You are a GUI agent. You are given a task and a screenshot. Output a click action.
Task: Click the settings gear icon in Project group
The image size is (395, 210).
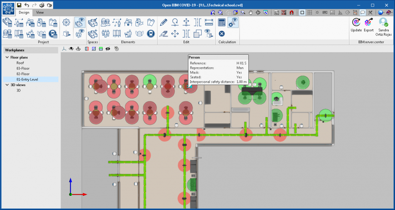(x=66, y=22)
